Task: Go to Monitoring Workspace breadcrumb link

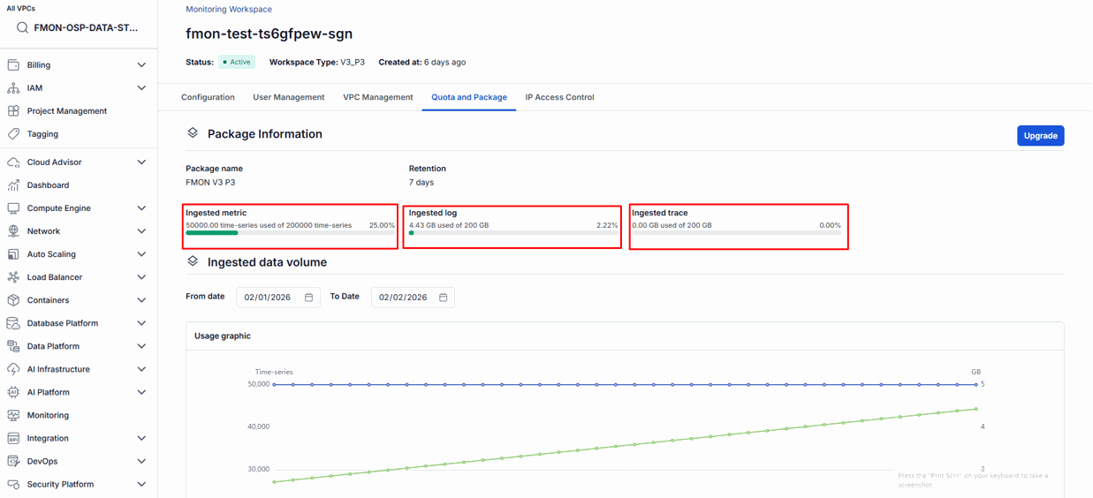Action: click(x=229, y=9)
